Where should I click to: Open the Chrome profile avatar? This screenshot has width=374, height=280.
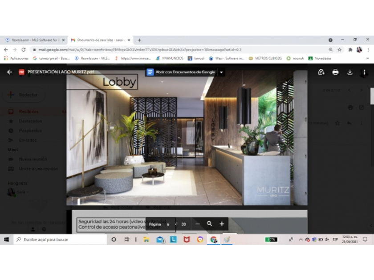point(359,49)
